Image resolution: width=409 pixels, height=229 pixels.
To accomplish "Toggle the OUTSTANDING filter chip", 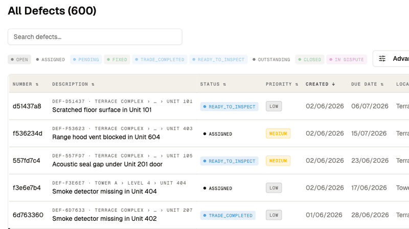I will pyautogui.click(x=271, y=60).
